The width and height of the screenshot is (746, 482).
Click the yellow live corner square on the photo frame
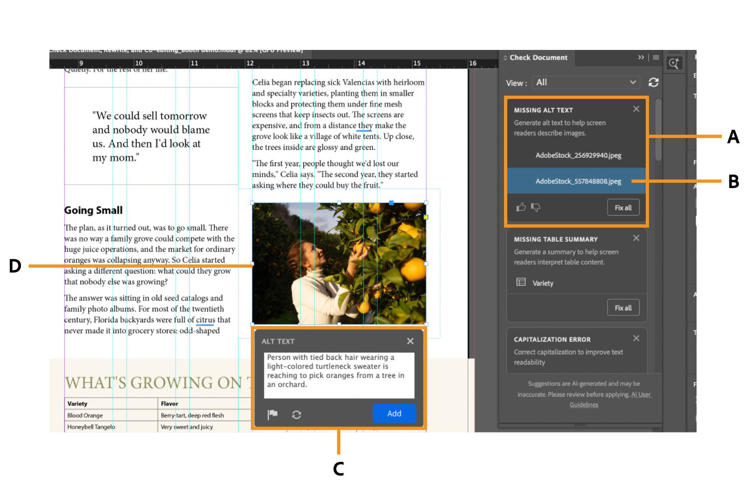(425, 217)
